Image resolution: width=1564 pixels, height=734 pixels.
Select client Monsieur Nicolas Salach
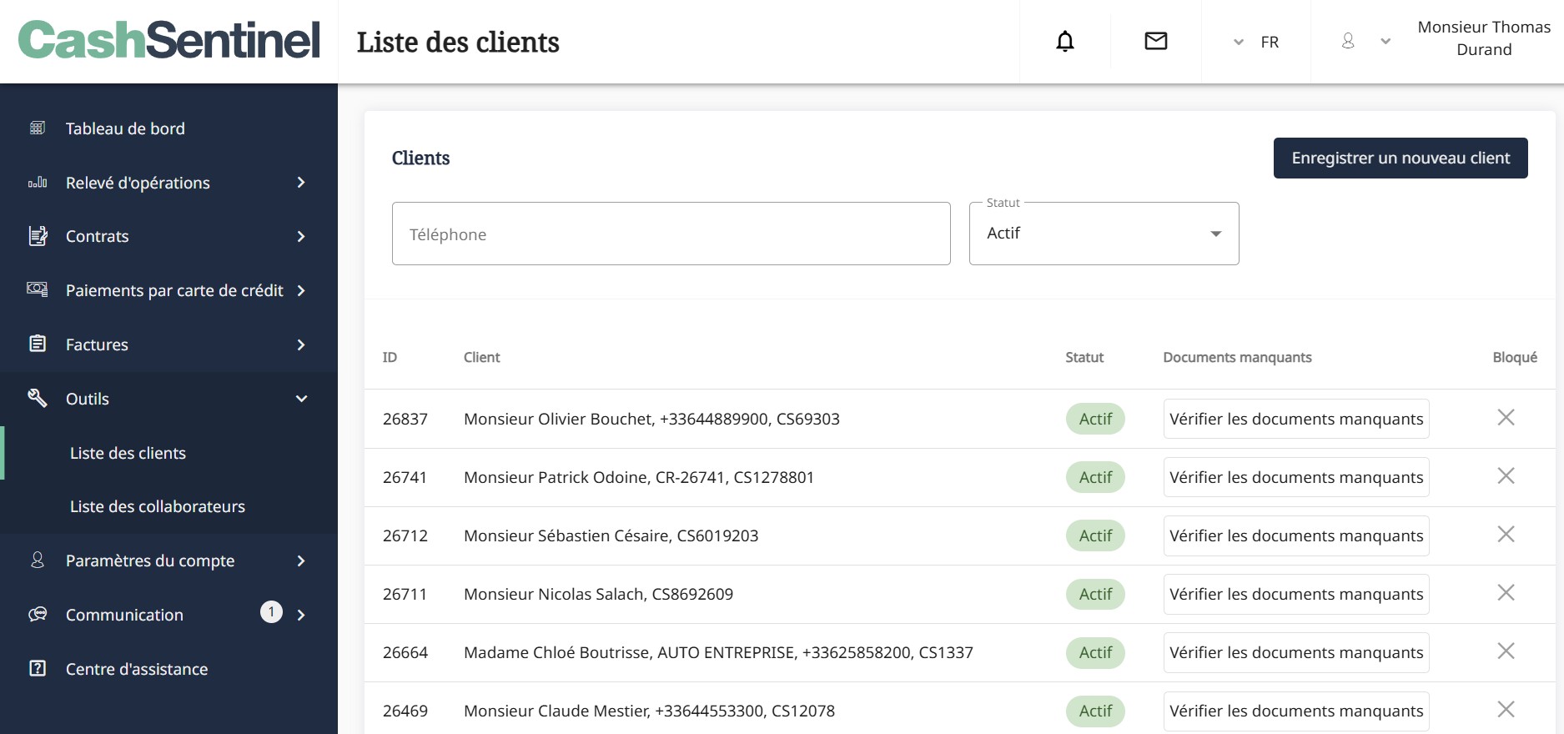pos(598,594)
